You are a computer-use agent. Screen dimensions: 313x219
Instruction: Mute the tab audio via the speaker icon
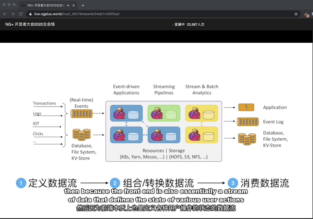point(68,5)
